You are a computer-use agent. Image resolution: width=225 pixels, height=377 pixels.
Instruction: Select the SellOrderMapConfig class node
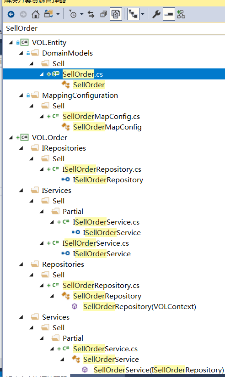pos(107,127)
